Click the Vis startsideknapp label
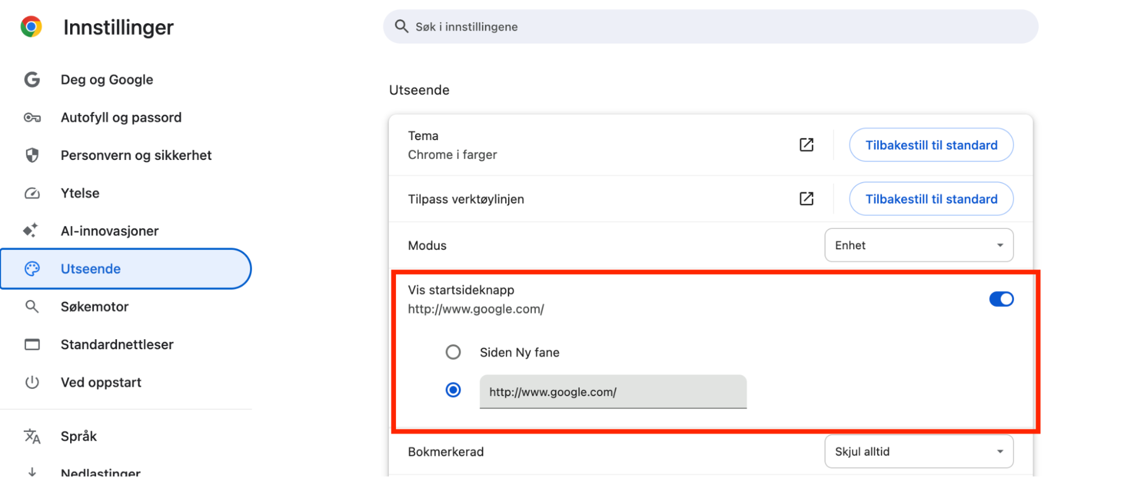1131x477 pixels. point(461,290)
